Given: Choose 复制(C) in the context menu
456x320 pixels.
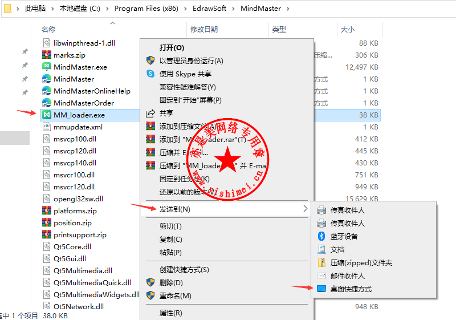Looking at the screenshot, I should pyautogui.click(x=170, y=240).
